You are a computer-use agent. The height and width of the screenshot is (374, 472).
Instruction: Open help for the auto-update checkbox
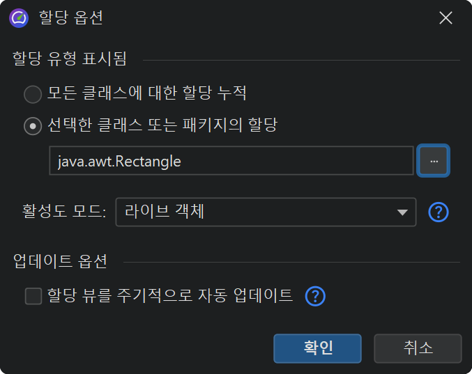click(316, 296)
